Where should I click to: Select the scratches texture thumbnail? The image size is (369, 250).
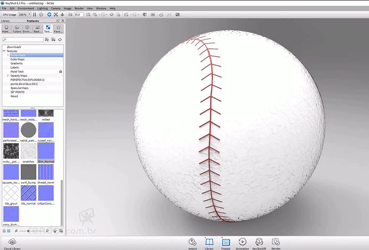coord(29,151)
